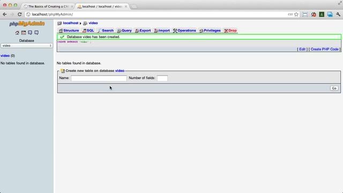Open the SQL query window icon
343x193 pixels.
click(x=24, y=33)
